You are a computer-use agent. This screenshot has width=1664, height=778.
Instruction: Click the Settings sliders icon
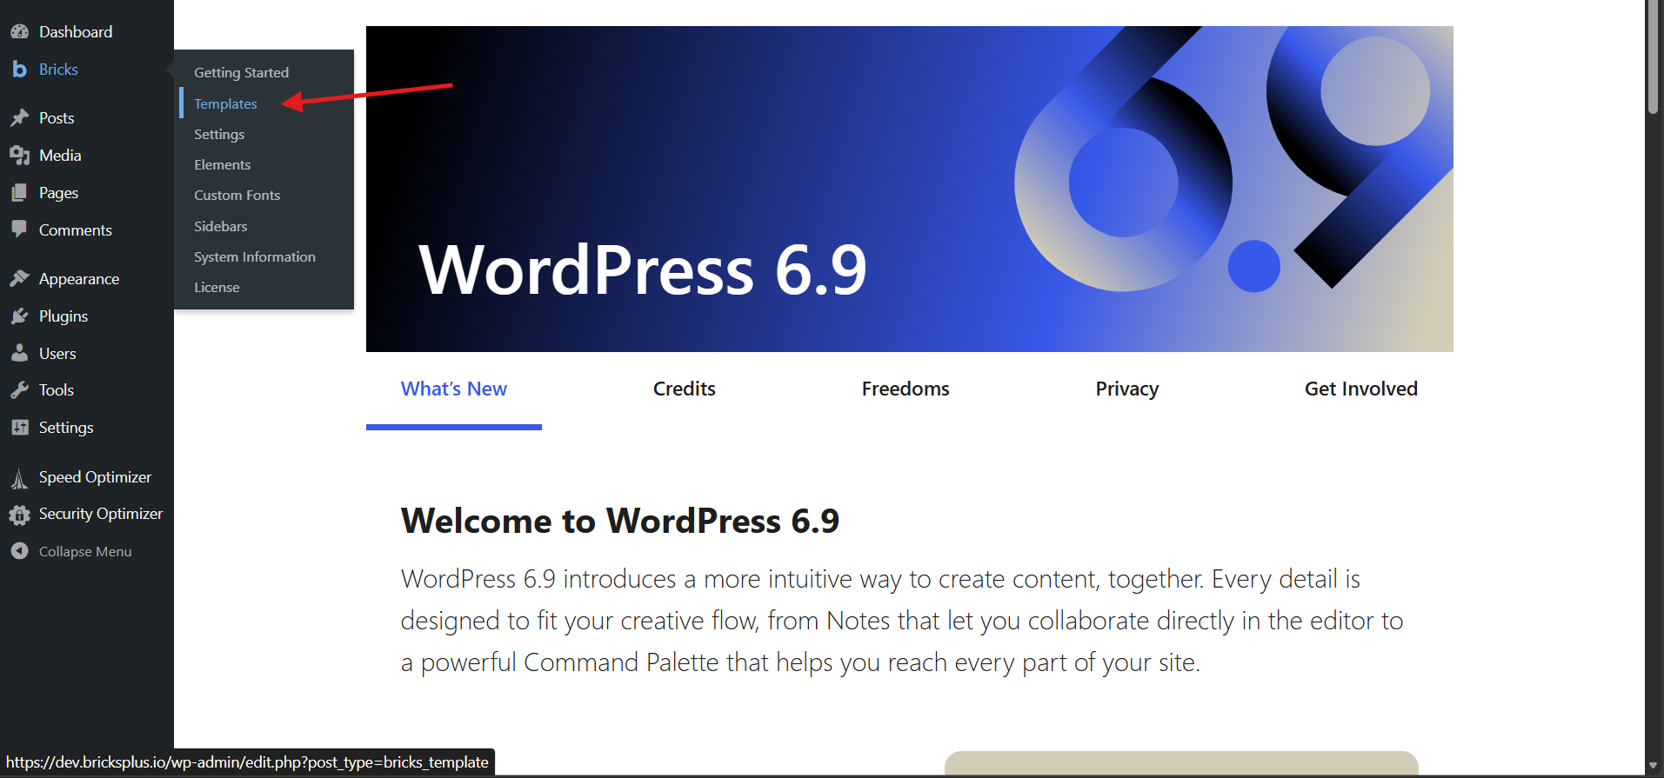pos(19,428)
